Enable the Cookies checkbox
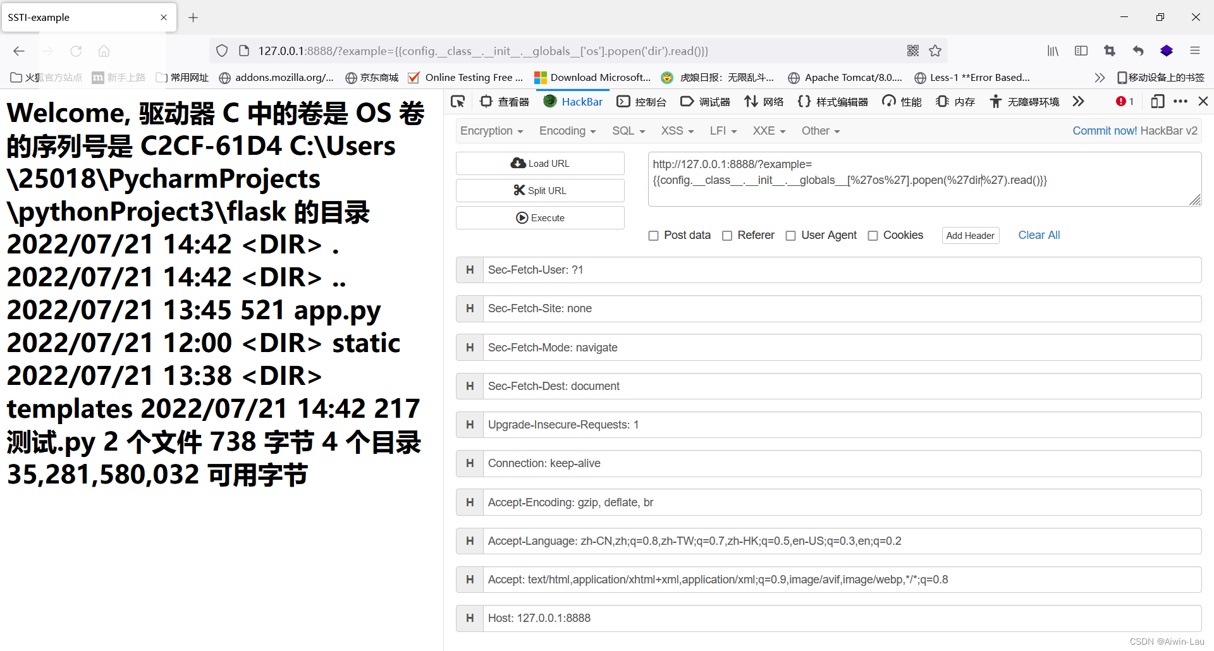 pyautogui.click(x=873, y=235)
